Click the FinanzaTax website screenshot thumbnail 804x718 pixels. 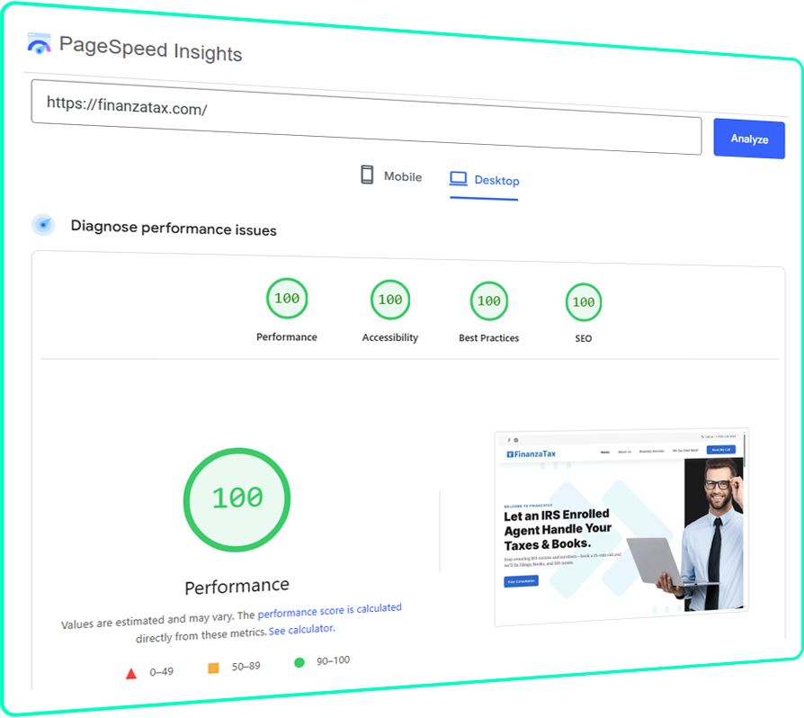click(x=621, y=526)
